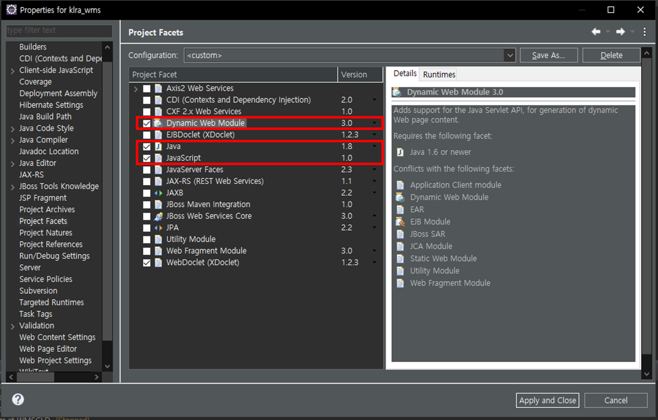
Task: Expand the JBoss Tools Knowledge node
Action: 12,187
